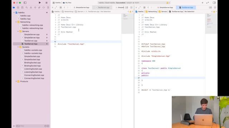This screenshot has height=128, width=229.
Task: Open hdelibc-networking.cpp file
Action: (x=33, y=25)
